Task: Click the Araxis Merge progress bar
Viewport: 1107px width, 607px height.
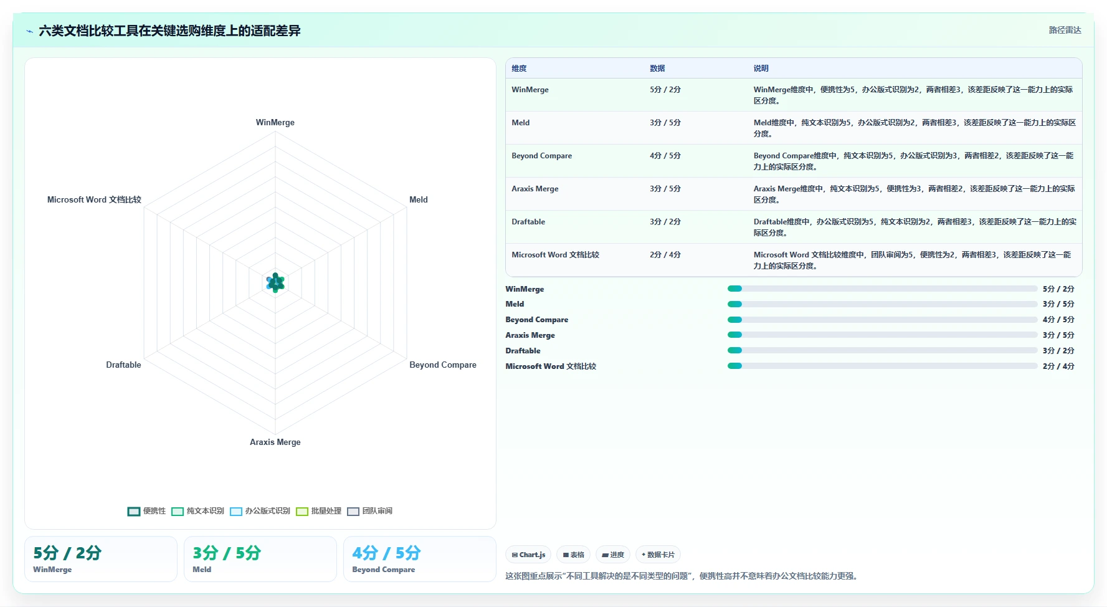Action: 882,335
